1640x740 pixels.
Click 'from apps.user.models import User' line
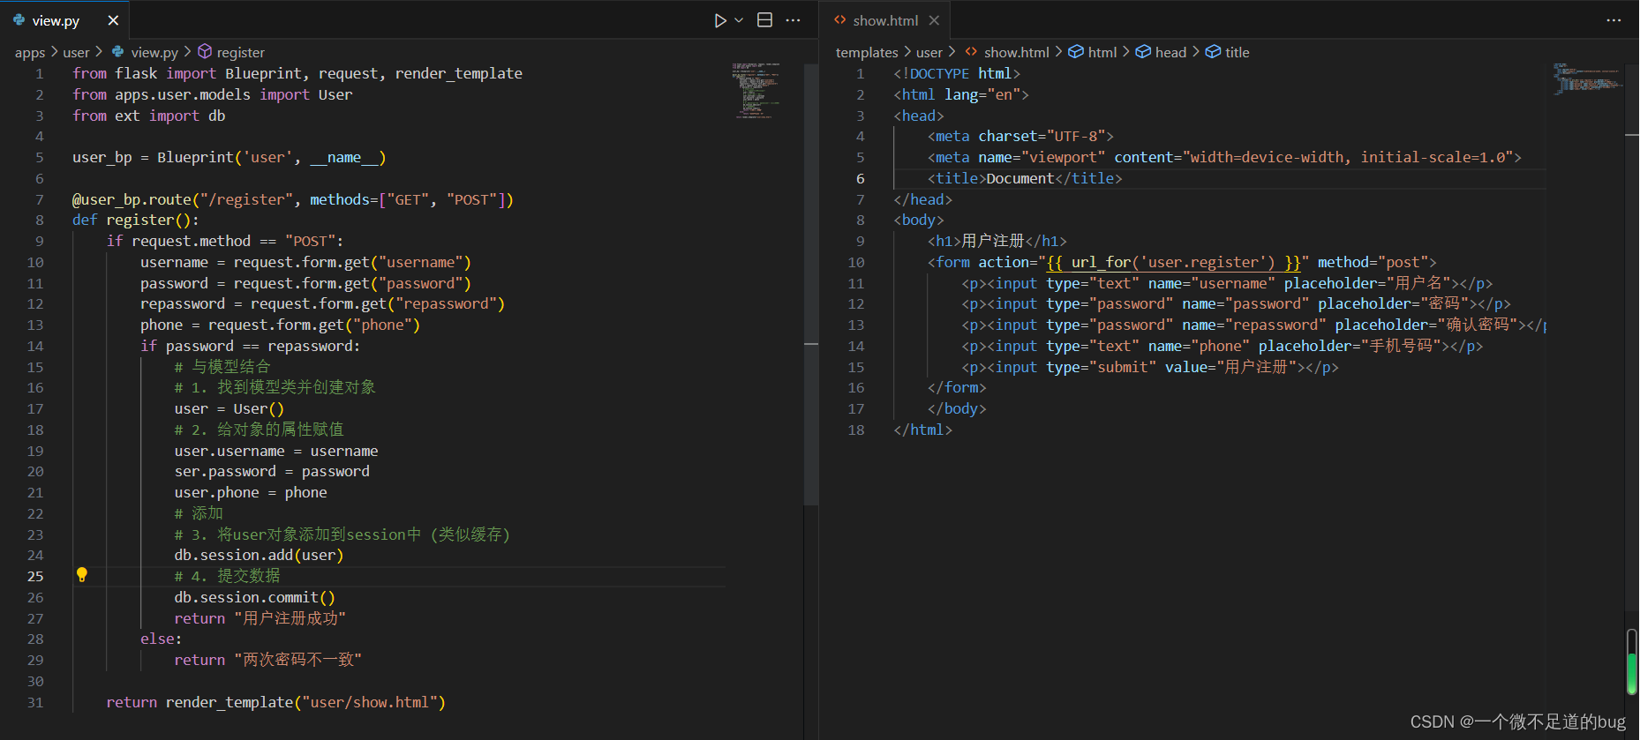coord(212,94)
